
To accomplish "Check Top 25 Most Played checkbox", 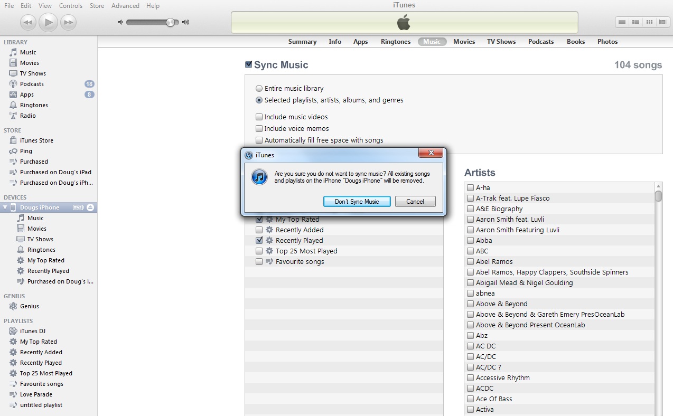I will (259, 251).
